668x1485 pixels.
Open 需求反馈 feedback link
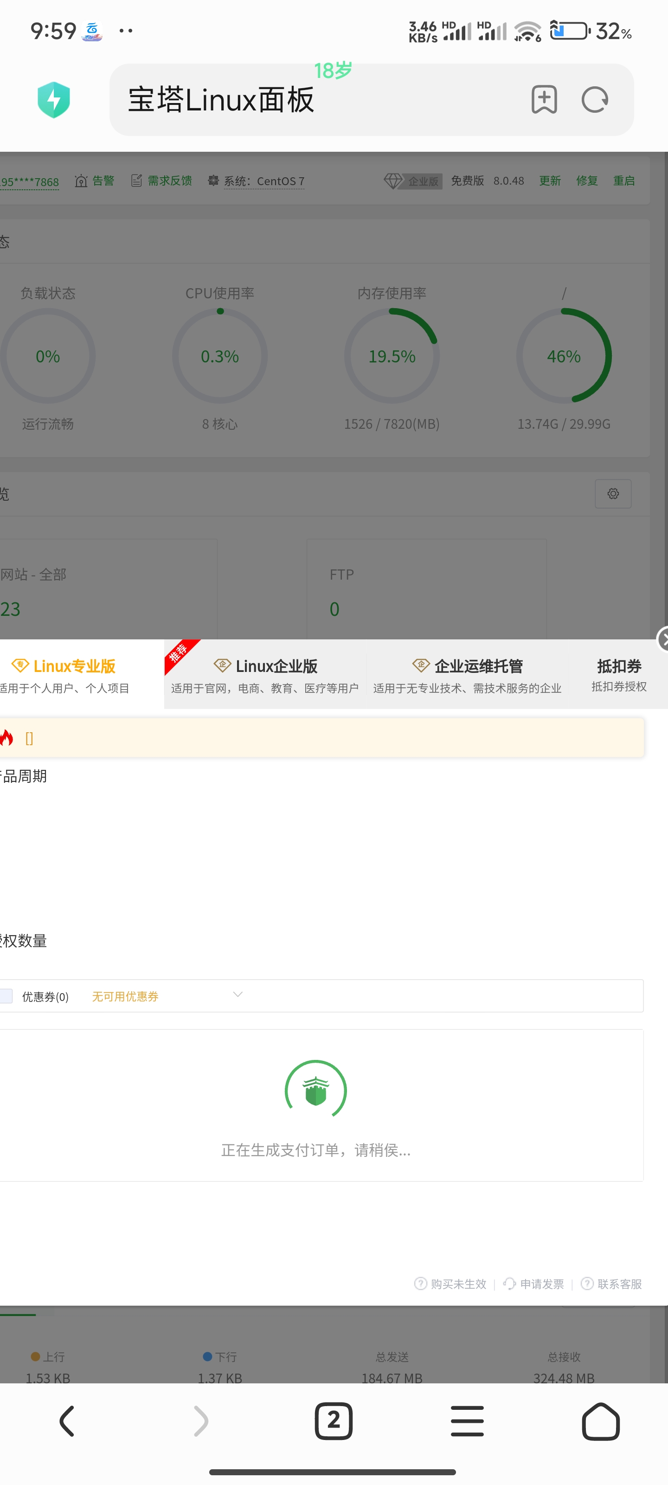tap(161, 181)
